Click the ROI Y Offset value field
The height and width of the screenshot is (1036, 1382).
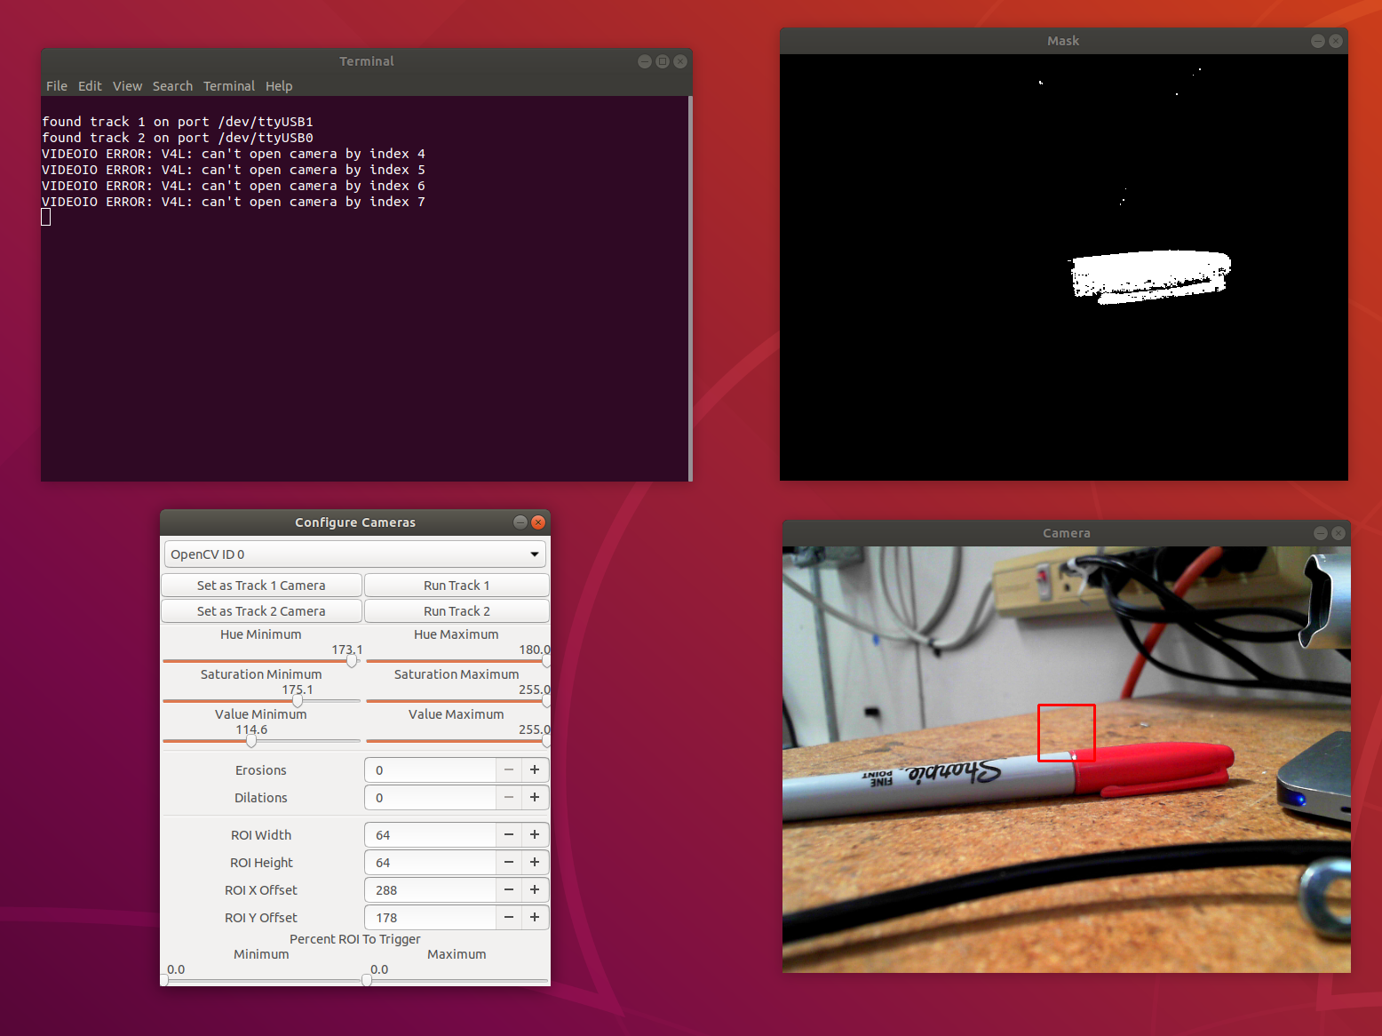point(431,918)
